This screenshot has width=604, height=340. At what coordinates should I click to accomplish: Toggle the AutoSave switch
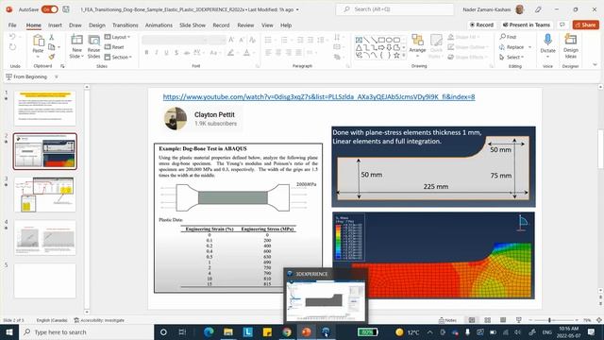pos(49,9)
